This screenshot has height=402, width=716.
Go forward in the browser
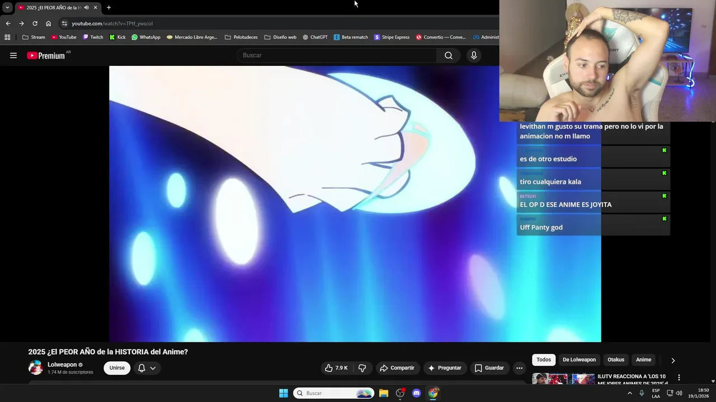[x=21, y=23]
